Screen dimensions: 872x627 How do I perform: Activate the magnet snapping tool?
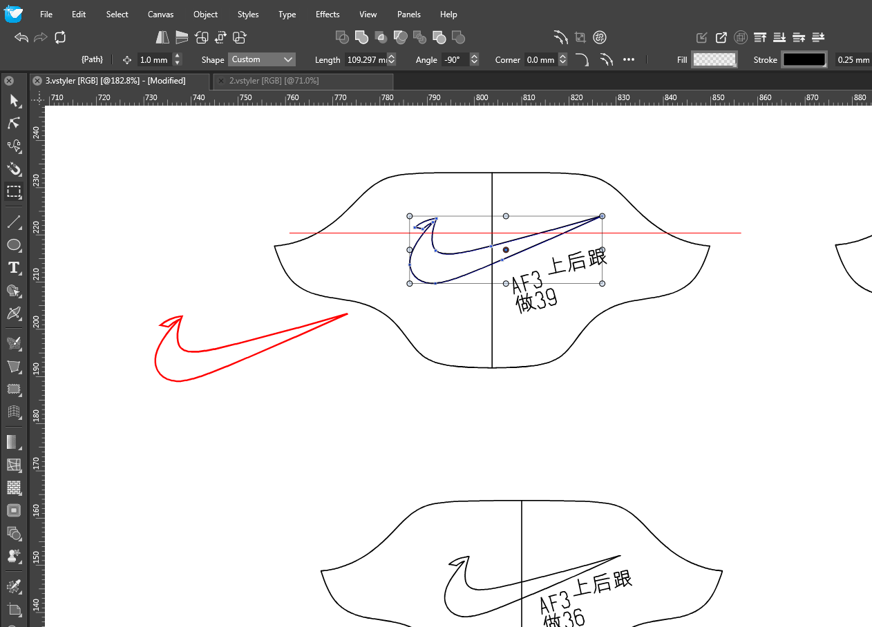point(14,169)
